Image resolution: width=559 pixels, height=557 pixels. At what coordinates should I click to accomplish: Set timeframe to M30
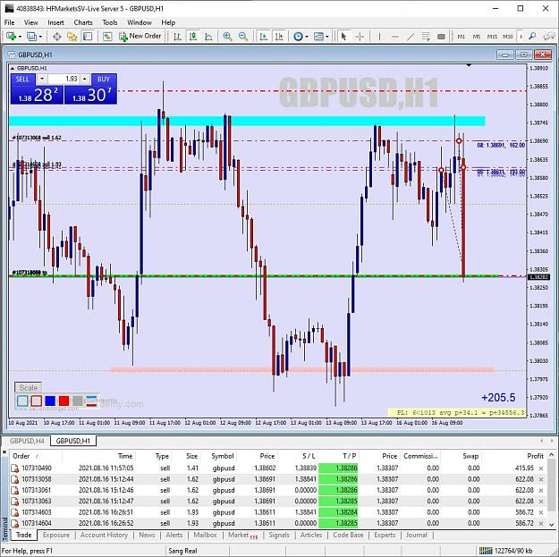coord(508,37)
